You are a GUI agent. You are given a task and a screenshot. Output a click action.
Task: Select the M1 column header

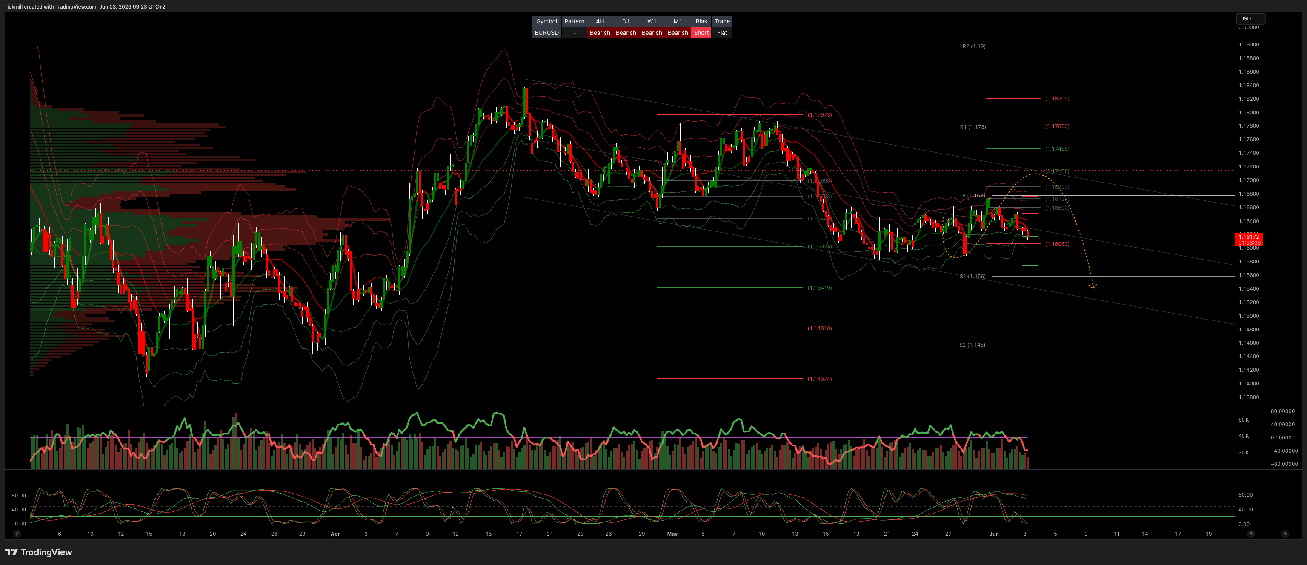pos(678,21)
